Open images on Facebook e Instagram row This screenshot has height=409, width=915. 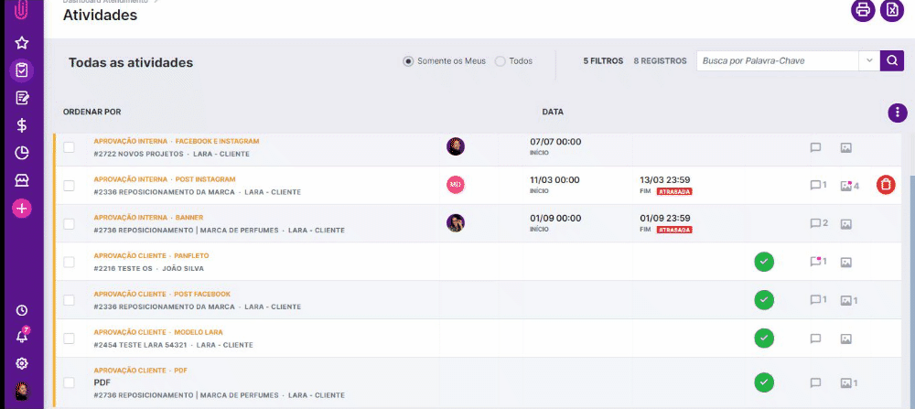(846, 148)
